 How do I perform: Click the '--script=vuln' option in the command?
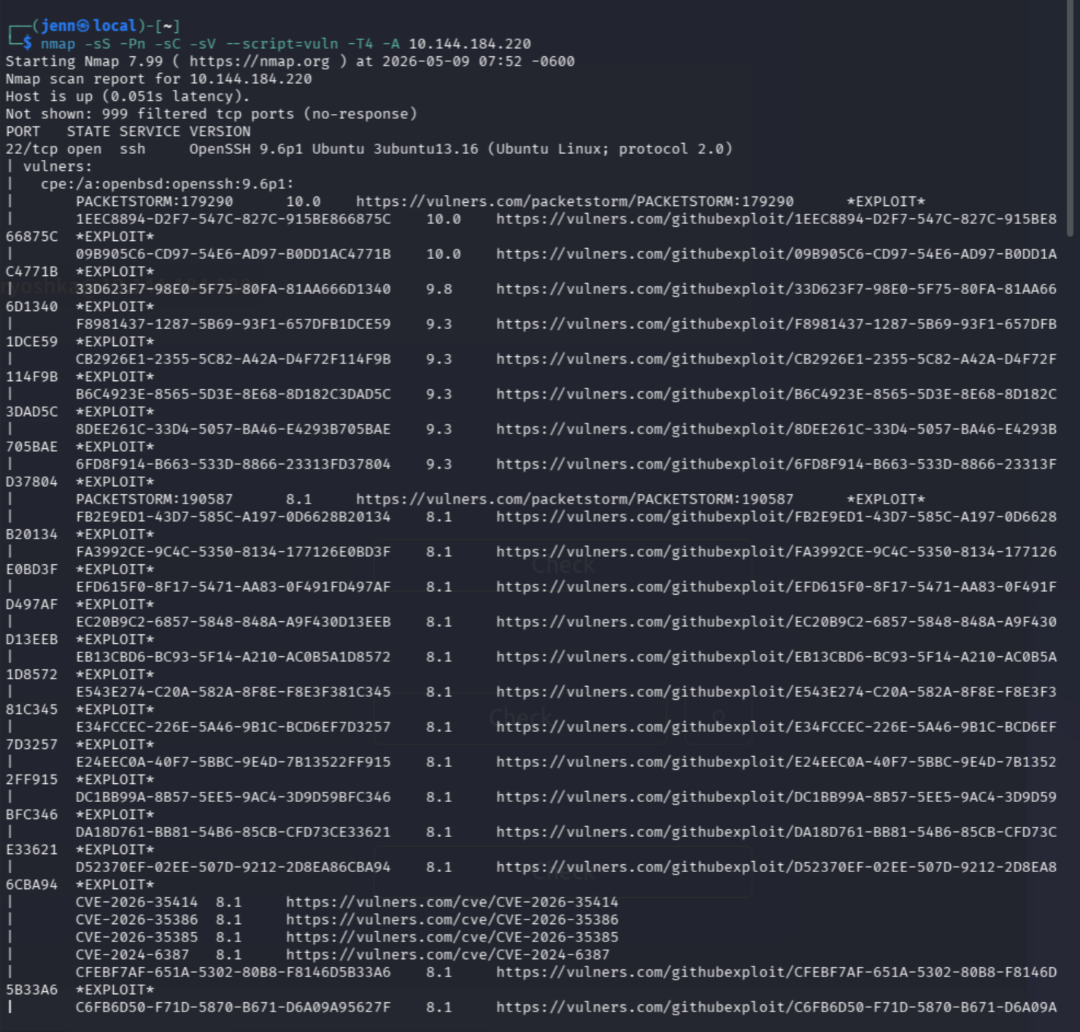pos(282,44)
